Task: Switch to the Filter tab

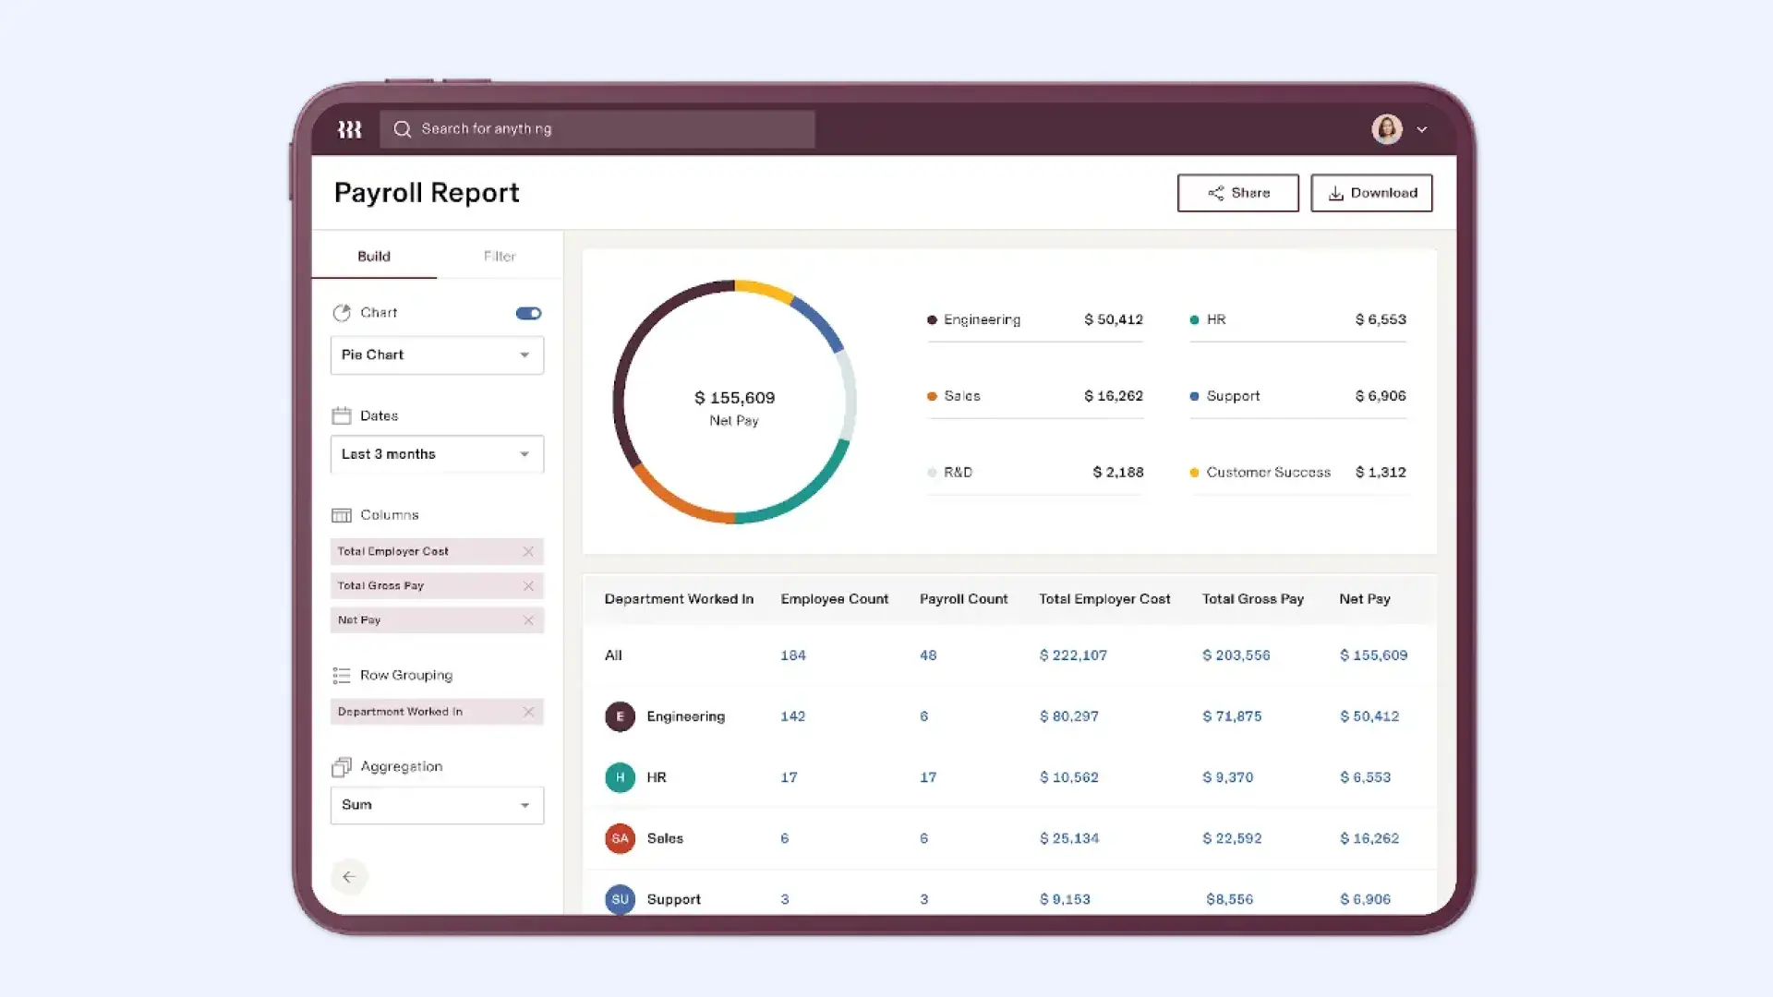Action: (500, 257)
